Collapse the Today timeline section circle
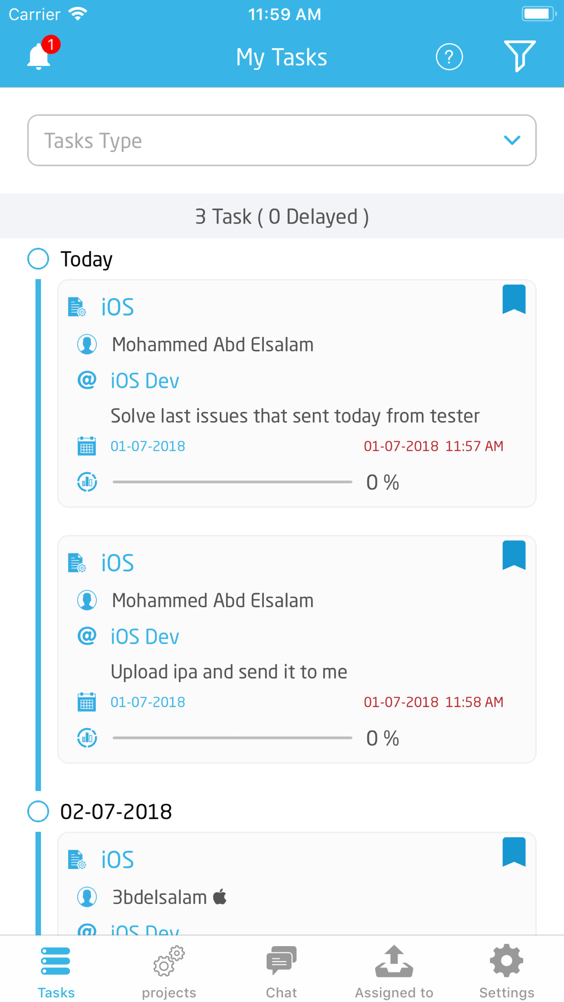 (38, 259)
